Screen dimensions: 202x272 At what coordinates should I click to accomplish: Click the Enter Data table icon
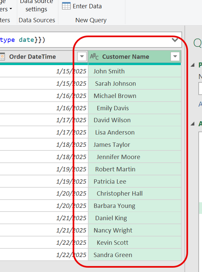tap(66, 6)
